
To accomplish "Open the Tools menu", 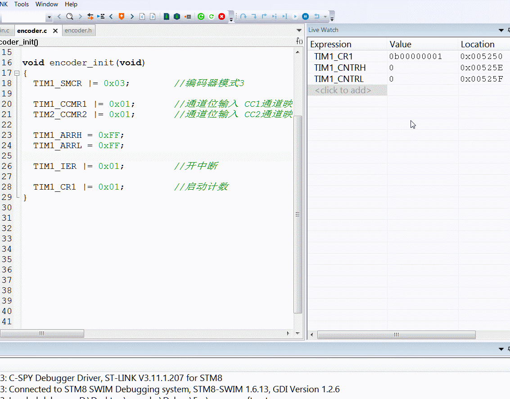I will pyautogui.click(x=21, y=4).
